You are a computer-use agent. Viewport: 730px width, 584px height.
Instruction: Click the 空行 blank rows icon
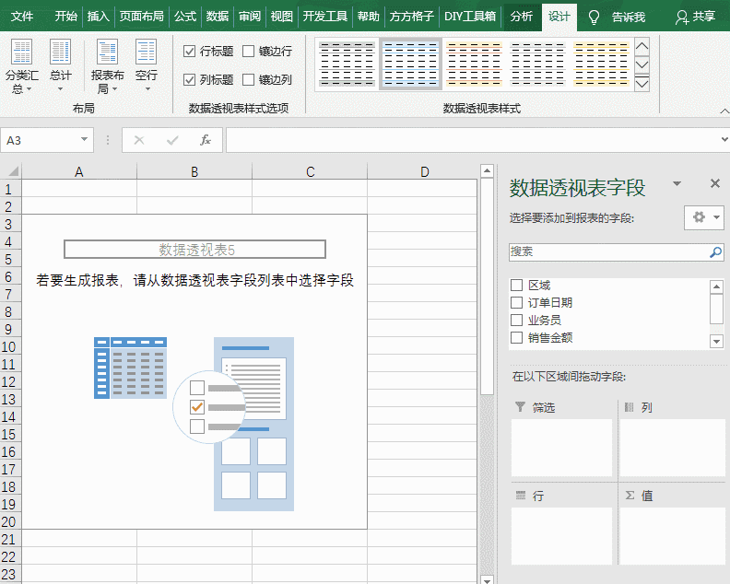tap(146, 52)
